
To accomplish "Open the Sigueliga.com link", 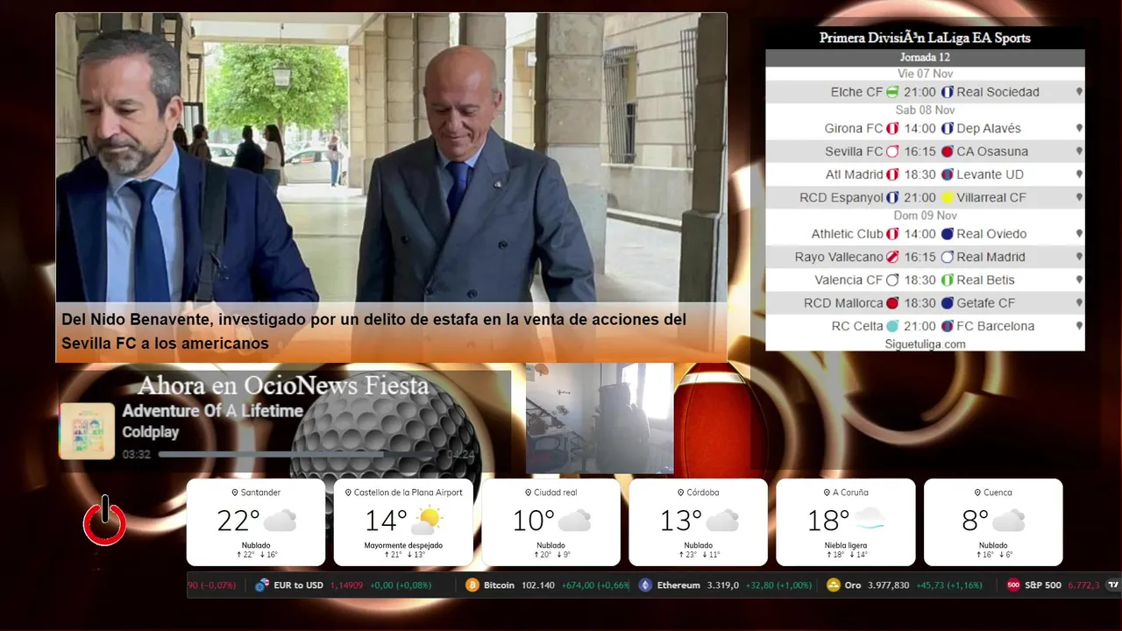I will 925,344.
